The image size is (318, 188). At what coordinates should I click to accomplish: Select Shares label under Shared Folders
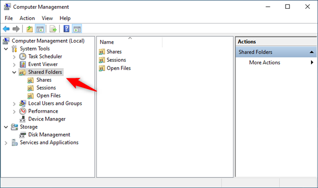[44, 80]
